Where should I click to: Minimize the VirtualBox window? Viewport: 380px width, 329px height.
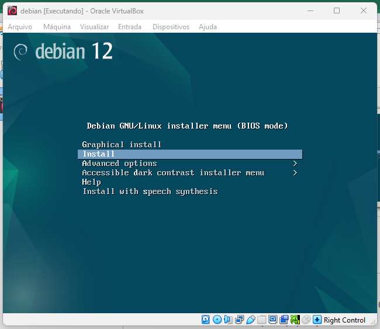tap(310, 11)
